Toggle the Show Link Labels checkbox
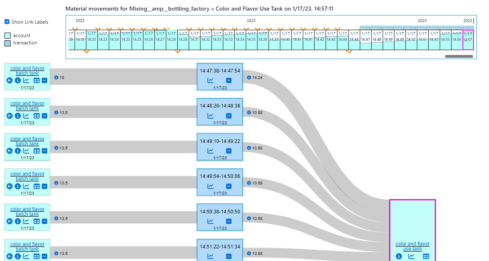Screen dimensions: 489x261 (7, 22)
